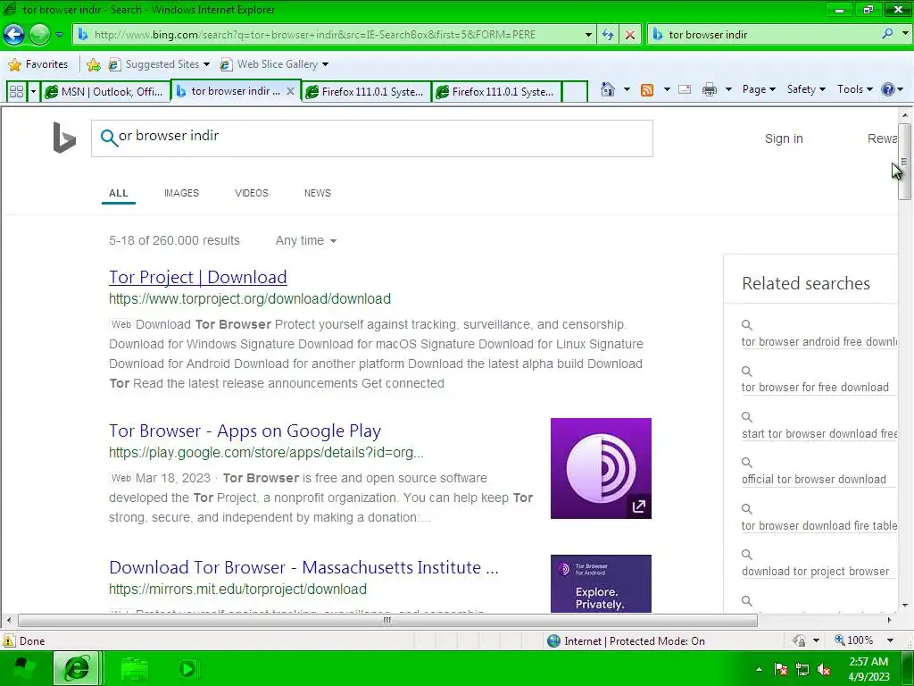Select the ALL results tab

coord(119,193)
